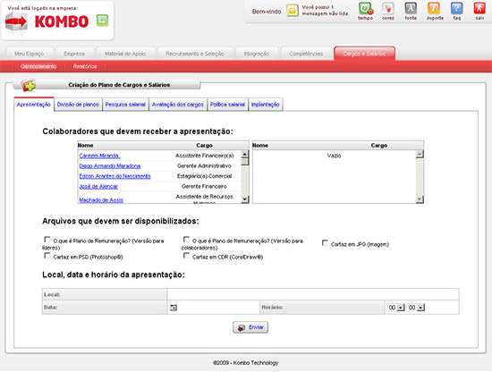The image size is (492, 372).
Task: Click the Local input field
Action: point(313,294)
